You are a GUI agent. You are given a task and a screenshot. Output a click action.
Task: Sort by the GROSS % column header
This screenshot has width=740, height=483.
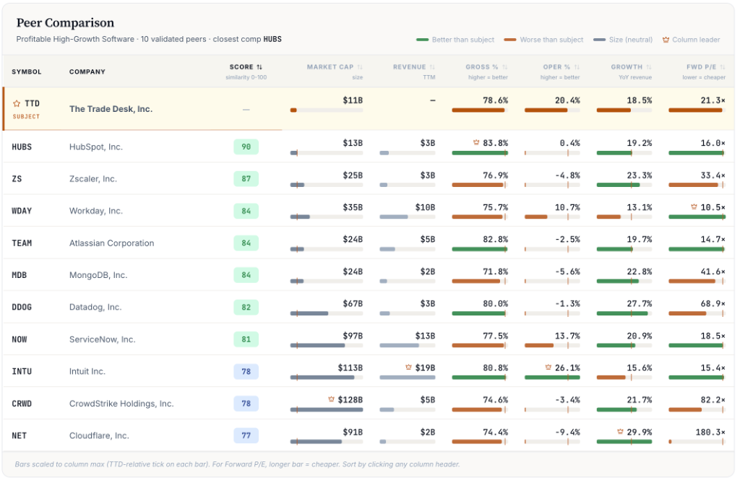point(486,67)
